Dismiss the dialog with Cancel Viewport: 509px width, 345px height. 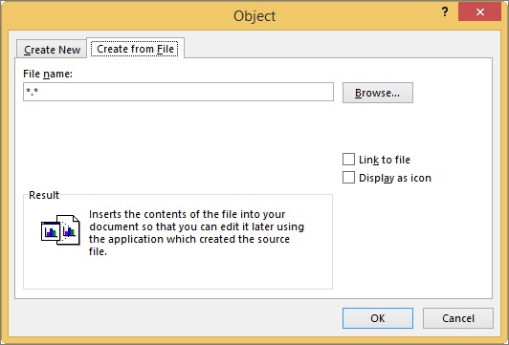458,318
